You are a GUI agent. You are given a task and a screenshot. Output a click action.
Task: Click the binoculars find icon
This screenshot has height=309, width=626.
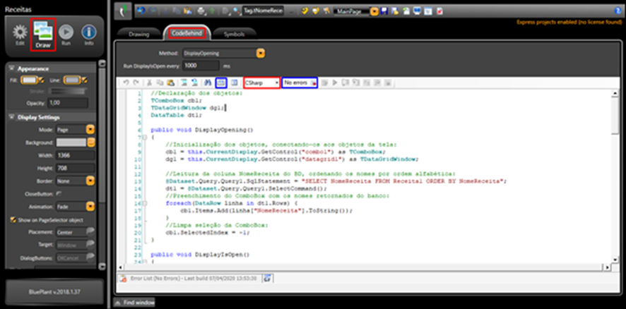(208, 83)
